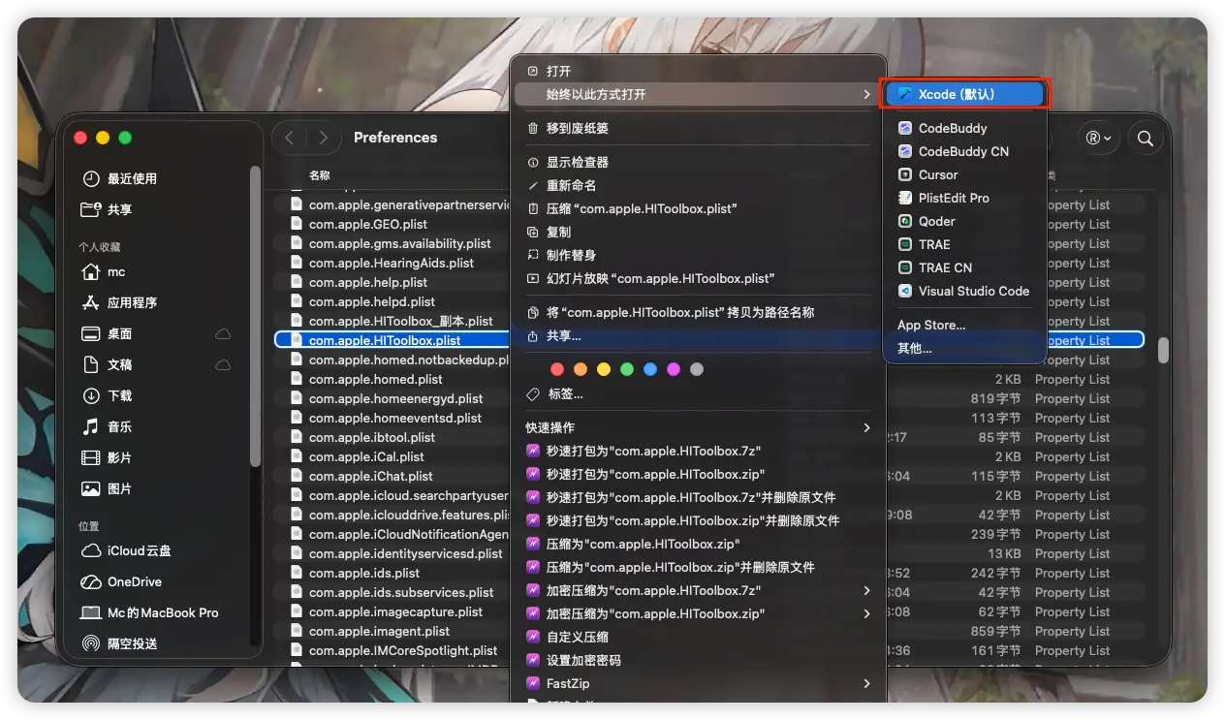Open Finder search
This screenshot has width=1225, height=720.
(x=1145, y=139)
